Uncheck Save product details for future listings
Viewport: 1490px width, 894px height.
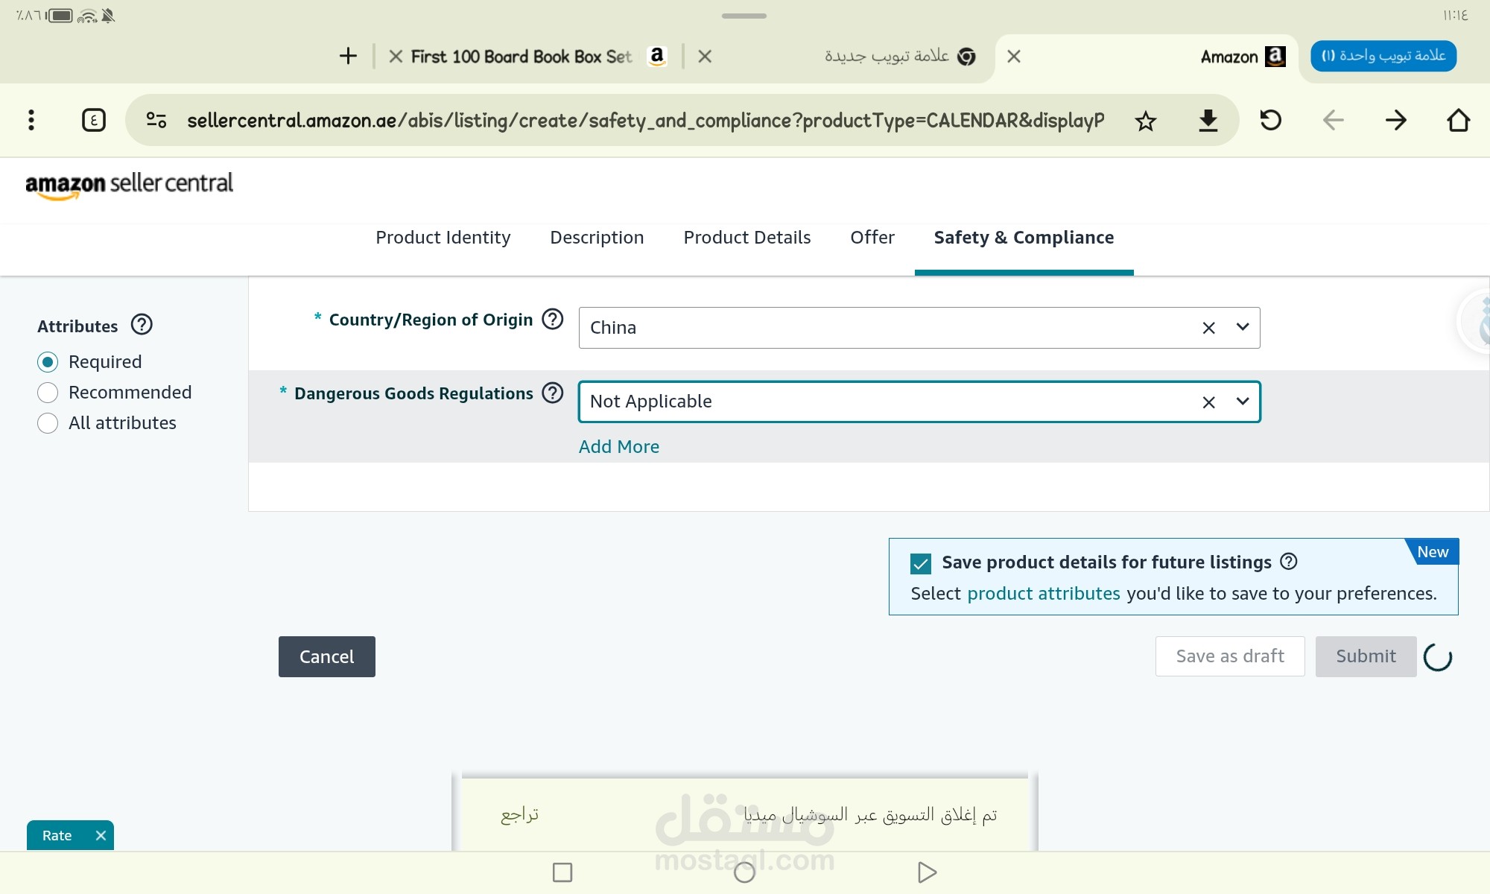click(921, 563)
